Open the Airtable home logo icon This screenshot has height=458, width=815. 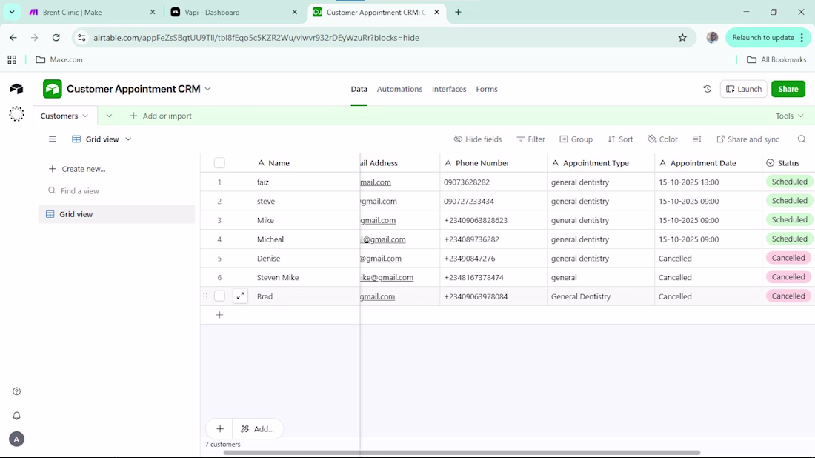(16, 89)
